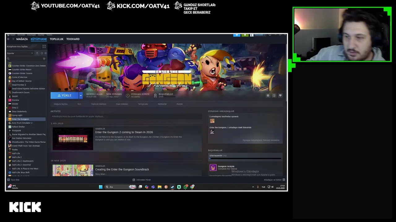
Task: Go back with the left arrow
Action: (x=8, y=39)
